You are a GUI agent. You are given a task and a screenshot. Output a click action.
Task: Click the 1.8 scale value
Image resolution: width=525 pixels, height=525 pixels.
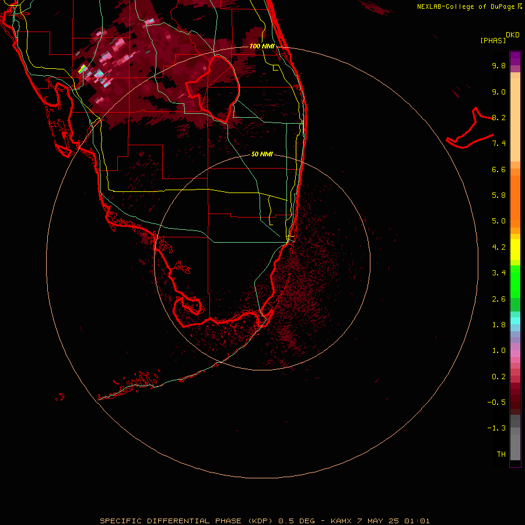499,325
